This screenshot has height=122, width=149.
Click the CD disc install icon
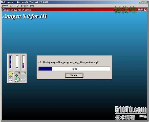tap(17, 79)
